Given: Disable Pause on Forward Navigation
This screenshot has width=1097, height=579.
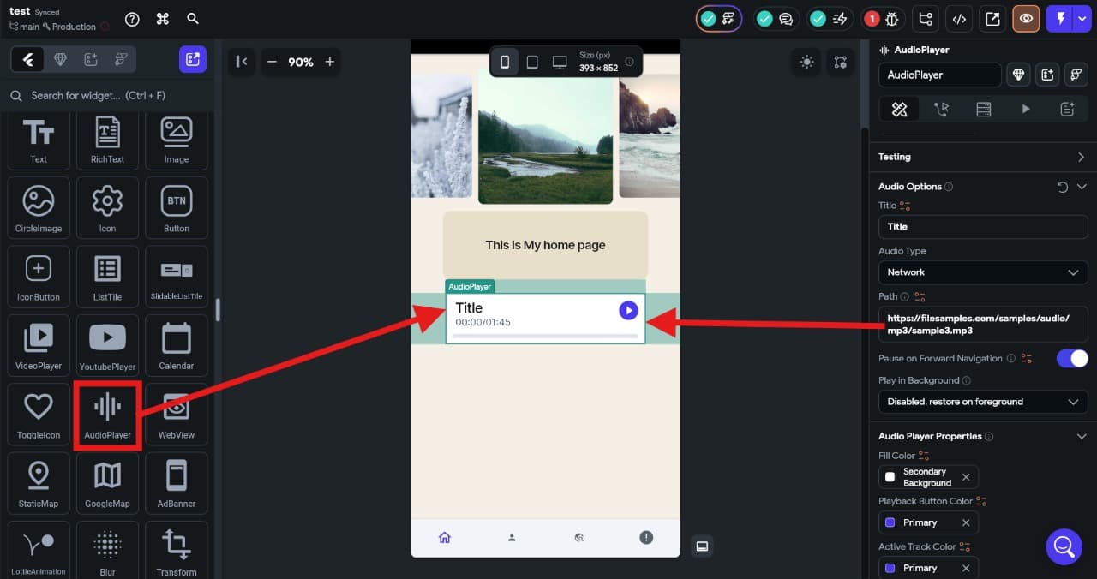Looking at the screenshot, I should [1071, 358].
